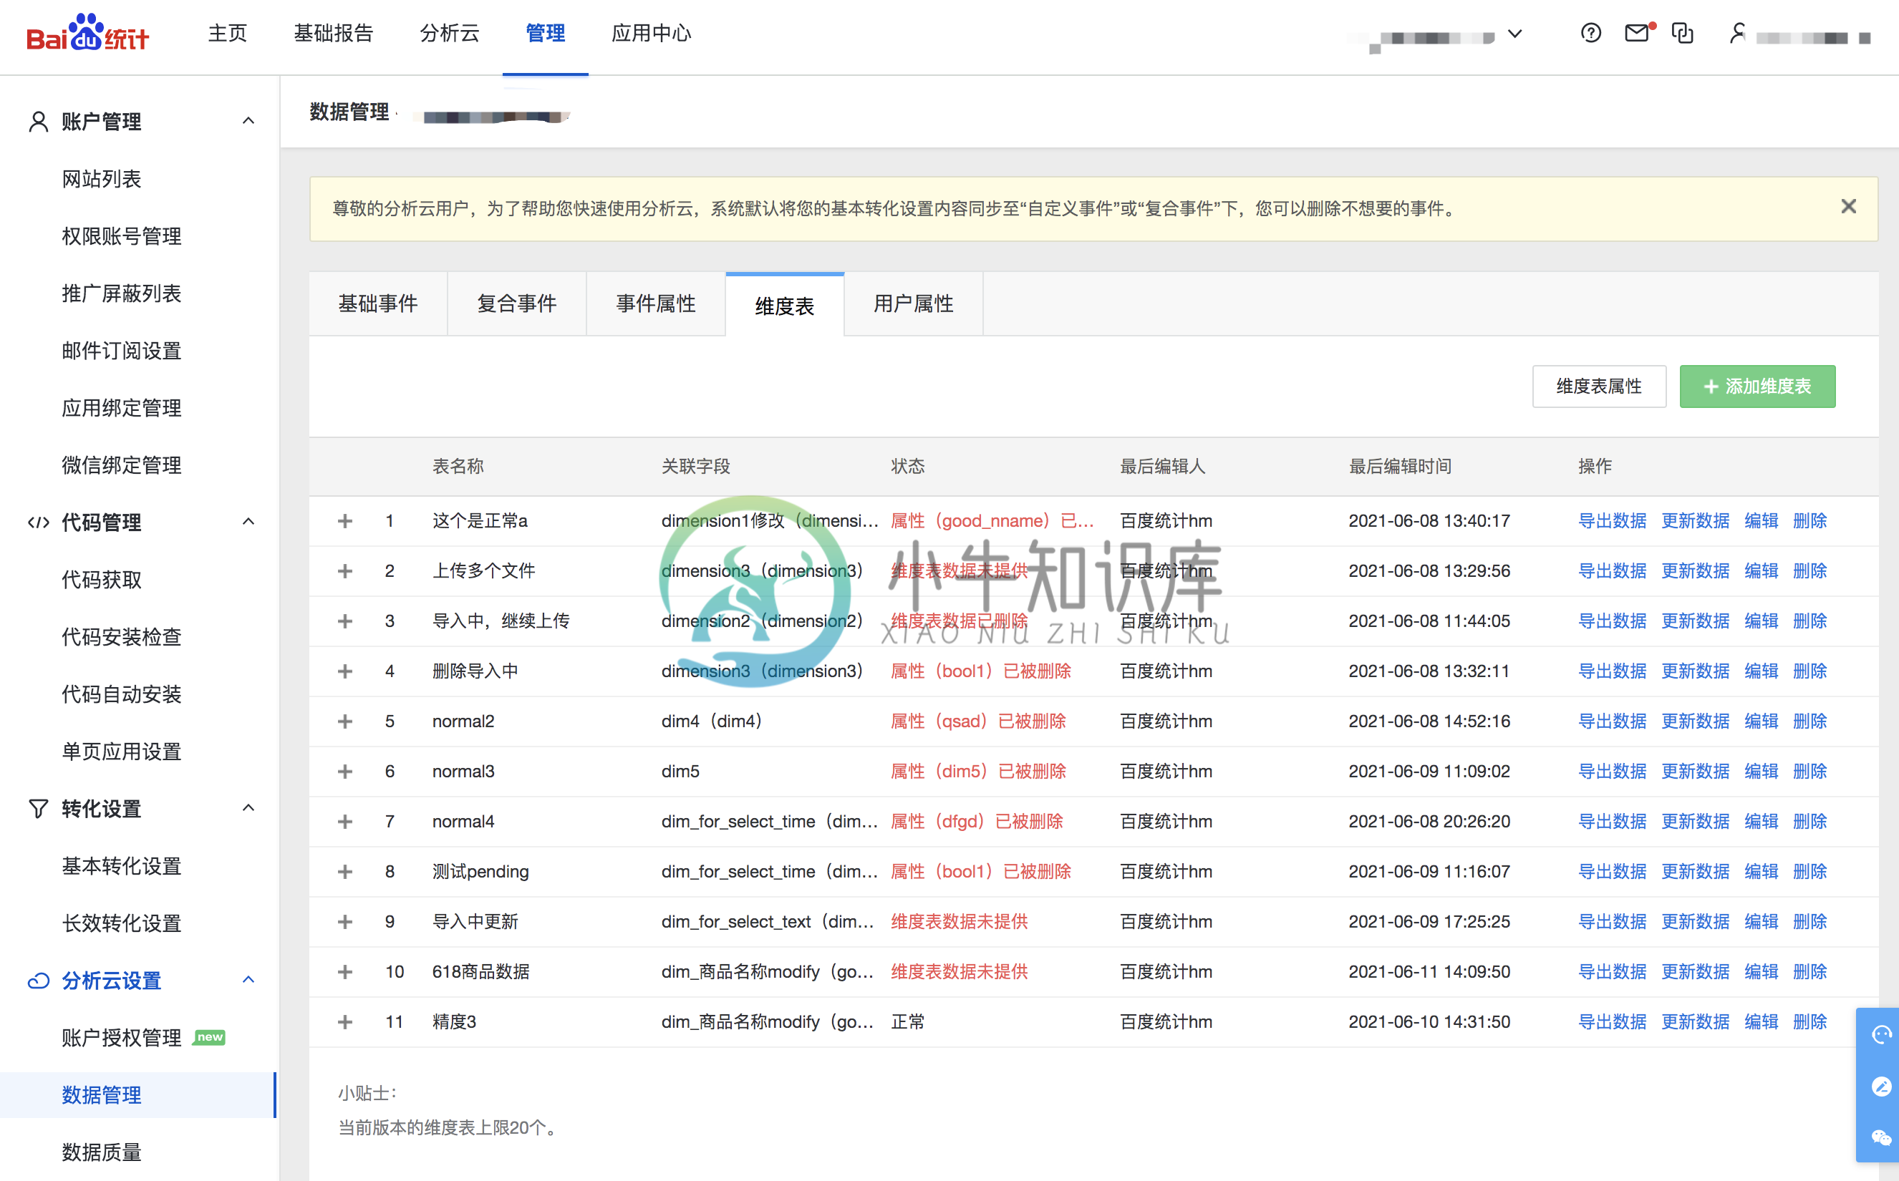Open 权限账号管理 in the sidebar
The image size is (1899, 1181).
[x=122, y=236]
